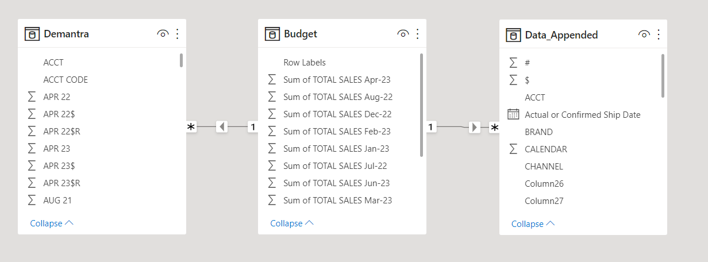Click sigma icon beside Sum of TOTAL SALES Jun-23
Viewport: 708px width, 262px height.
[x=272, y=183]
